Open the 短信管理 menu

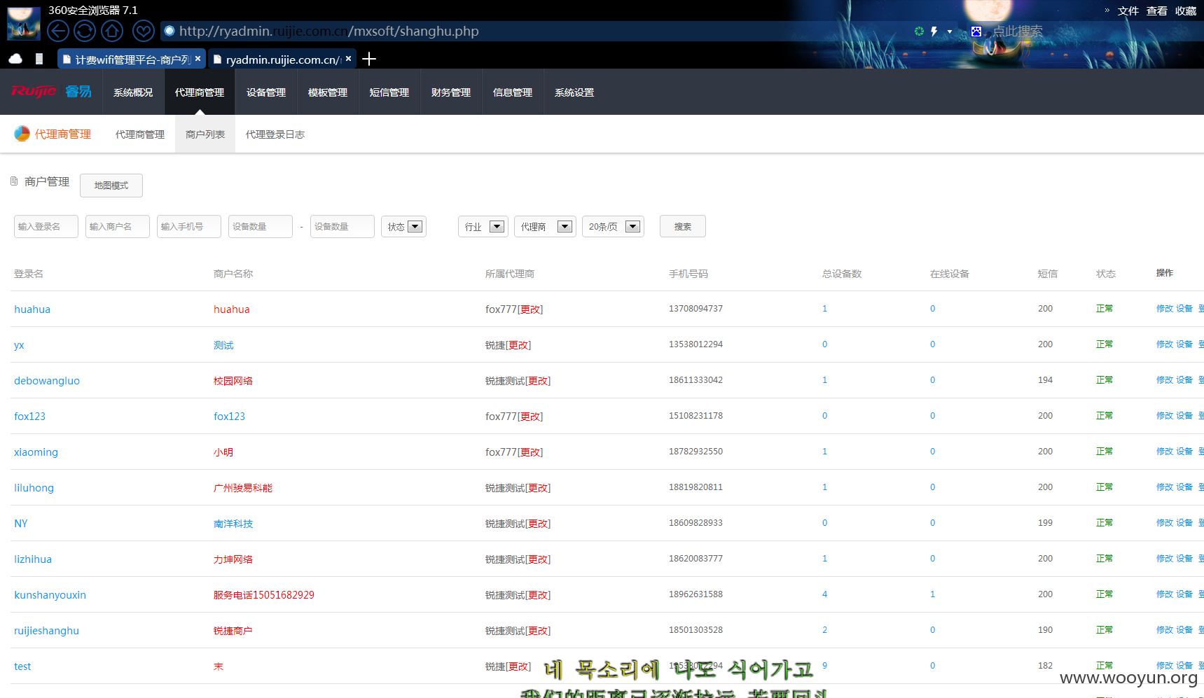click(389, 92)
